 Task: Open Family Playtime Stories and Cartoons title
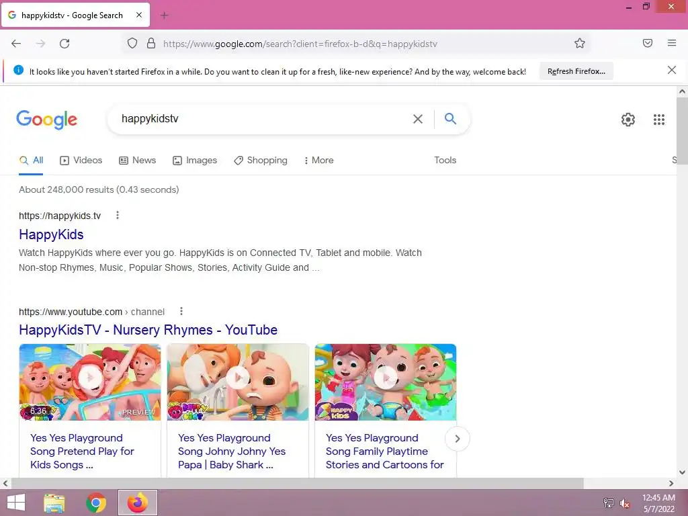coord(385,451)
